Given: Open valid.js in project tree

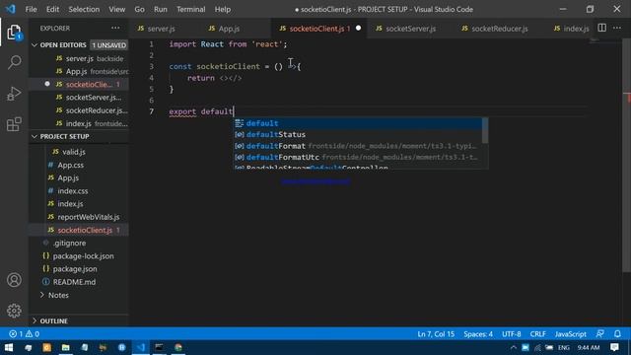Looking at the screenshot, I should click(x=79, y=152).
